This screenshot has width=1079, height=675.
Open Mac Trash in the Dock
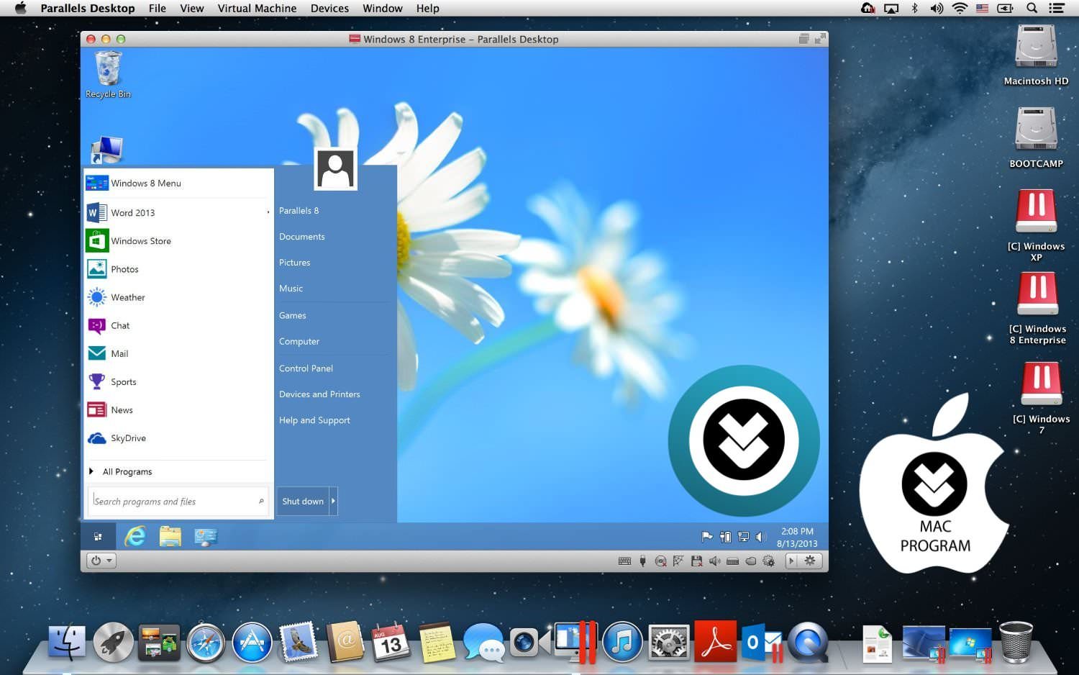coord(1016,642)
